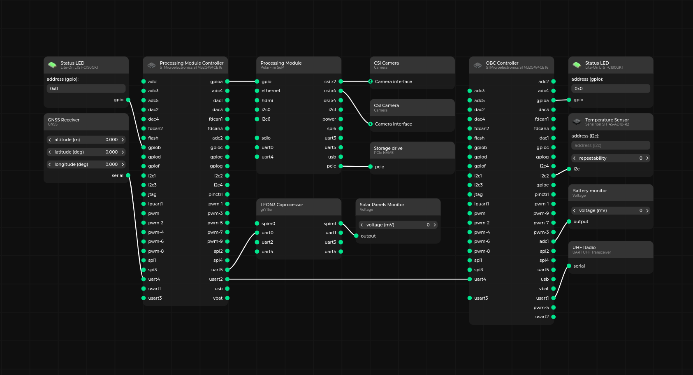
Task: Click the gpiob port on Processing Module Controller
Action: 144,147
